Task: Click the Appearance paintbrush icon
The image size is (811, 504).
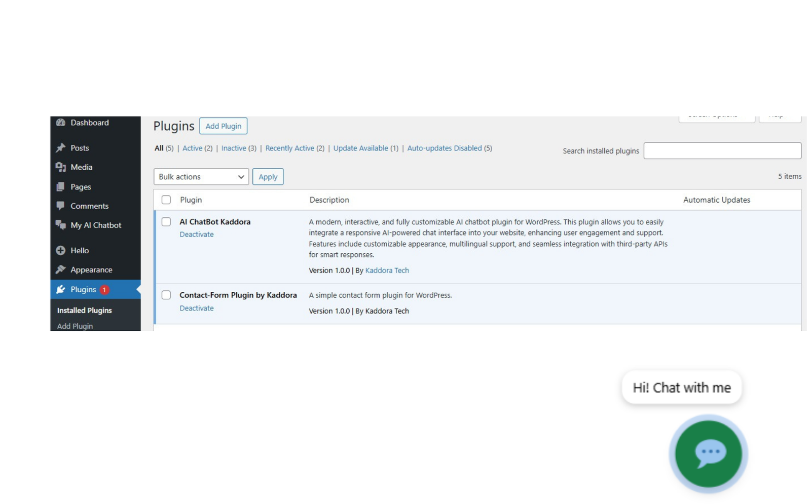Action: [x=61, y=269]
